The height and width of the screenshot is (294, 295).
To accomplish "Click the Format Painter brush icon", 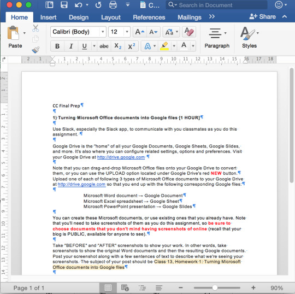I will pyautogui.click(x=36, y=50).
